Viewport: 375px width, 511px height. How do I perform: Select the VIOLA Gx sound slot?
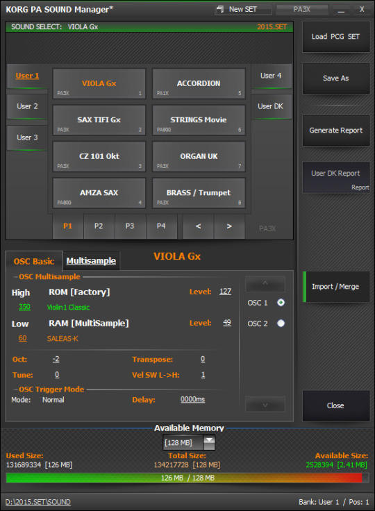coord(99,84)
